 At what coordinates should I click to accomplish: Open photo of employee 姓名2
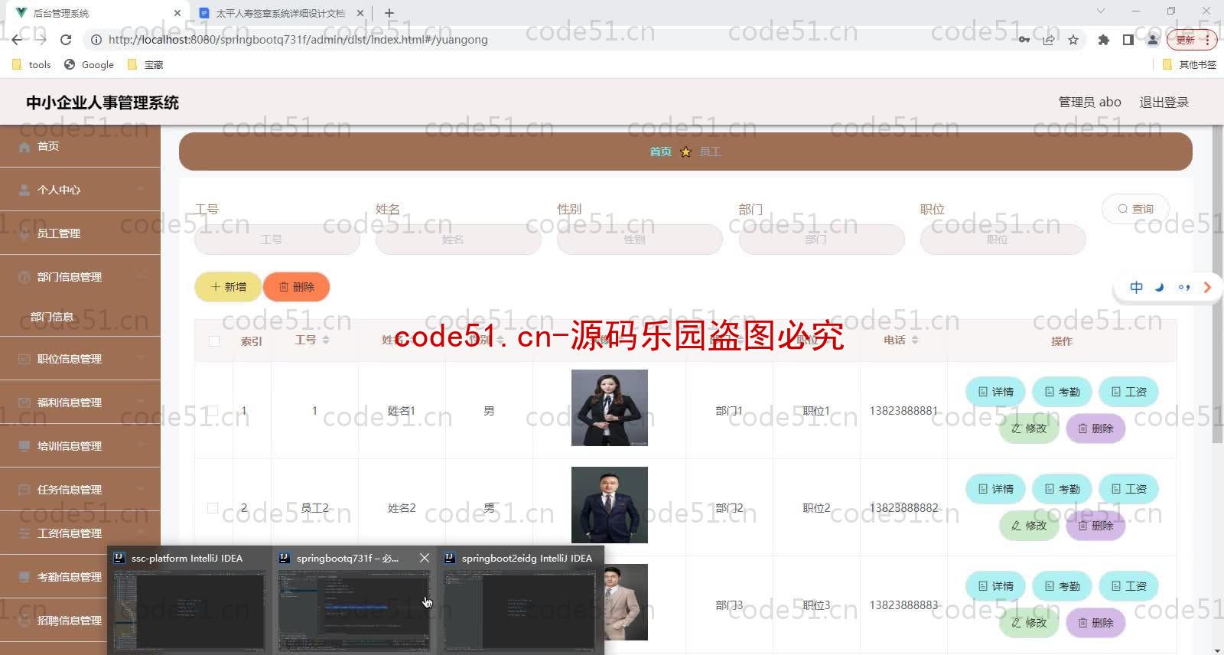click(x=610, y=505)
